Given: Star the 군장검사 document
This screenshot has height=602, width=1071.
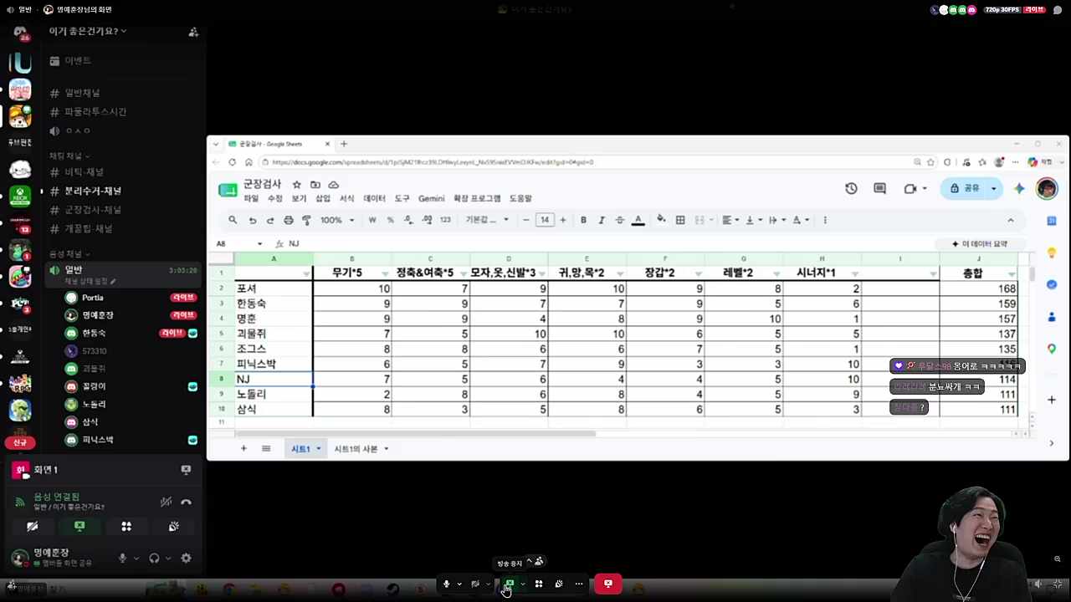Looking at the screenshot, I should [296, 185].
